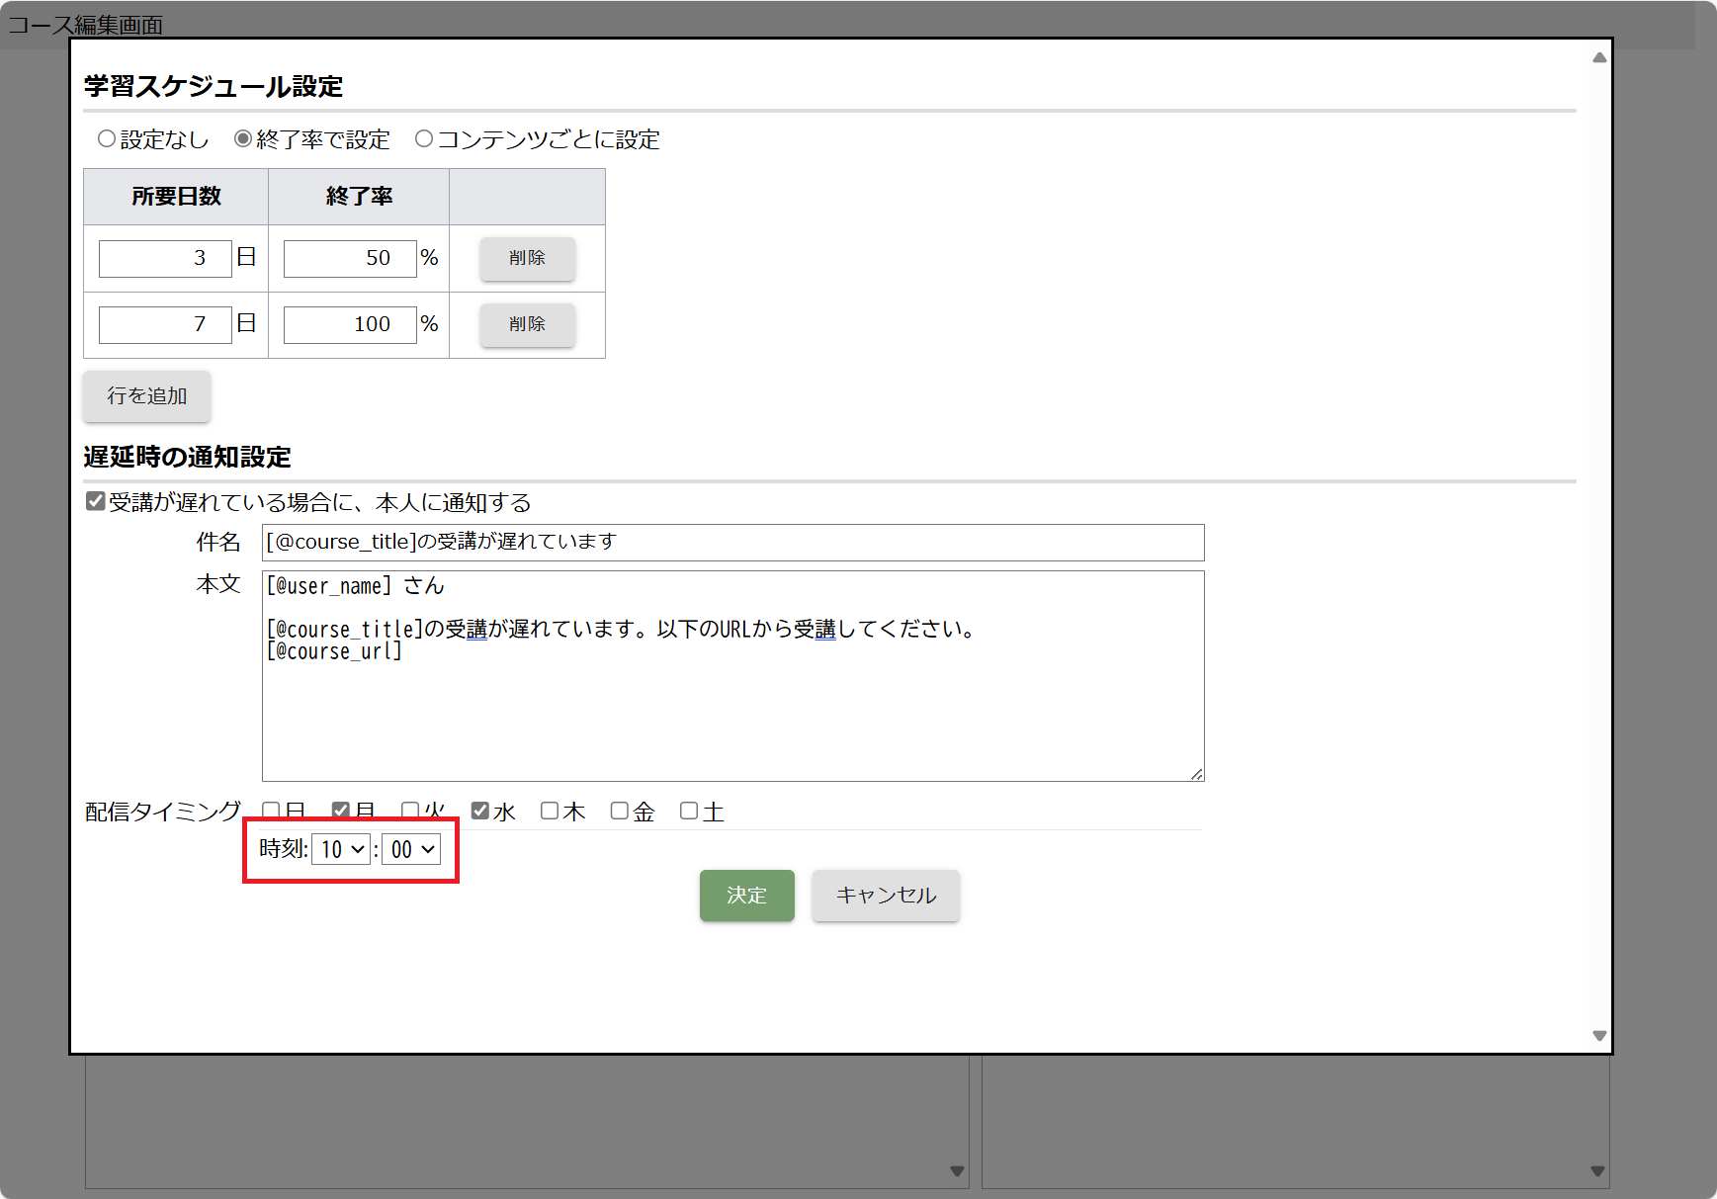Image resolution: width=1717 pixels, height=1199 pixels.
Task: Toggle the 土 (Saturday) checkbox
Action: point(689,811)
